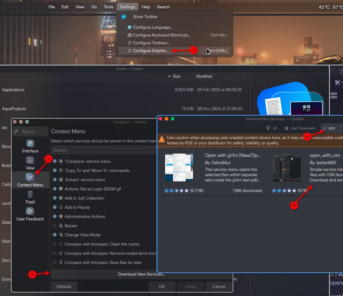Uncheck Add to JuK Collection checkbox
This screenshot has height=296, width=343.
pyautogui.click(x=55, y=198)
